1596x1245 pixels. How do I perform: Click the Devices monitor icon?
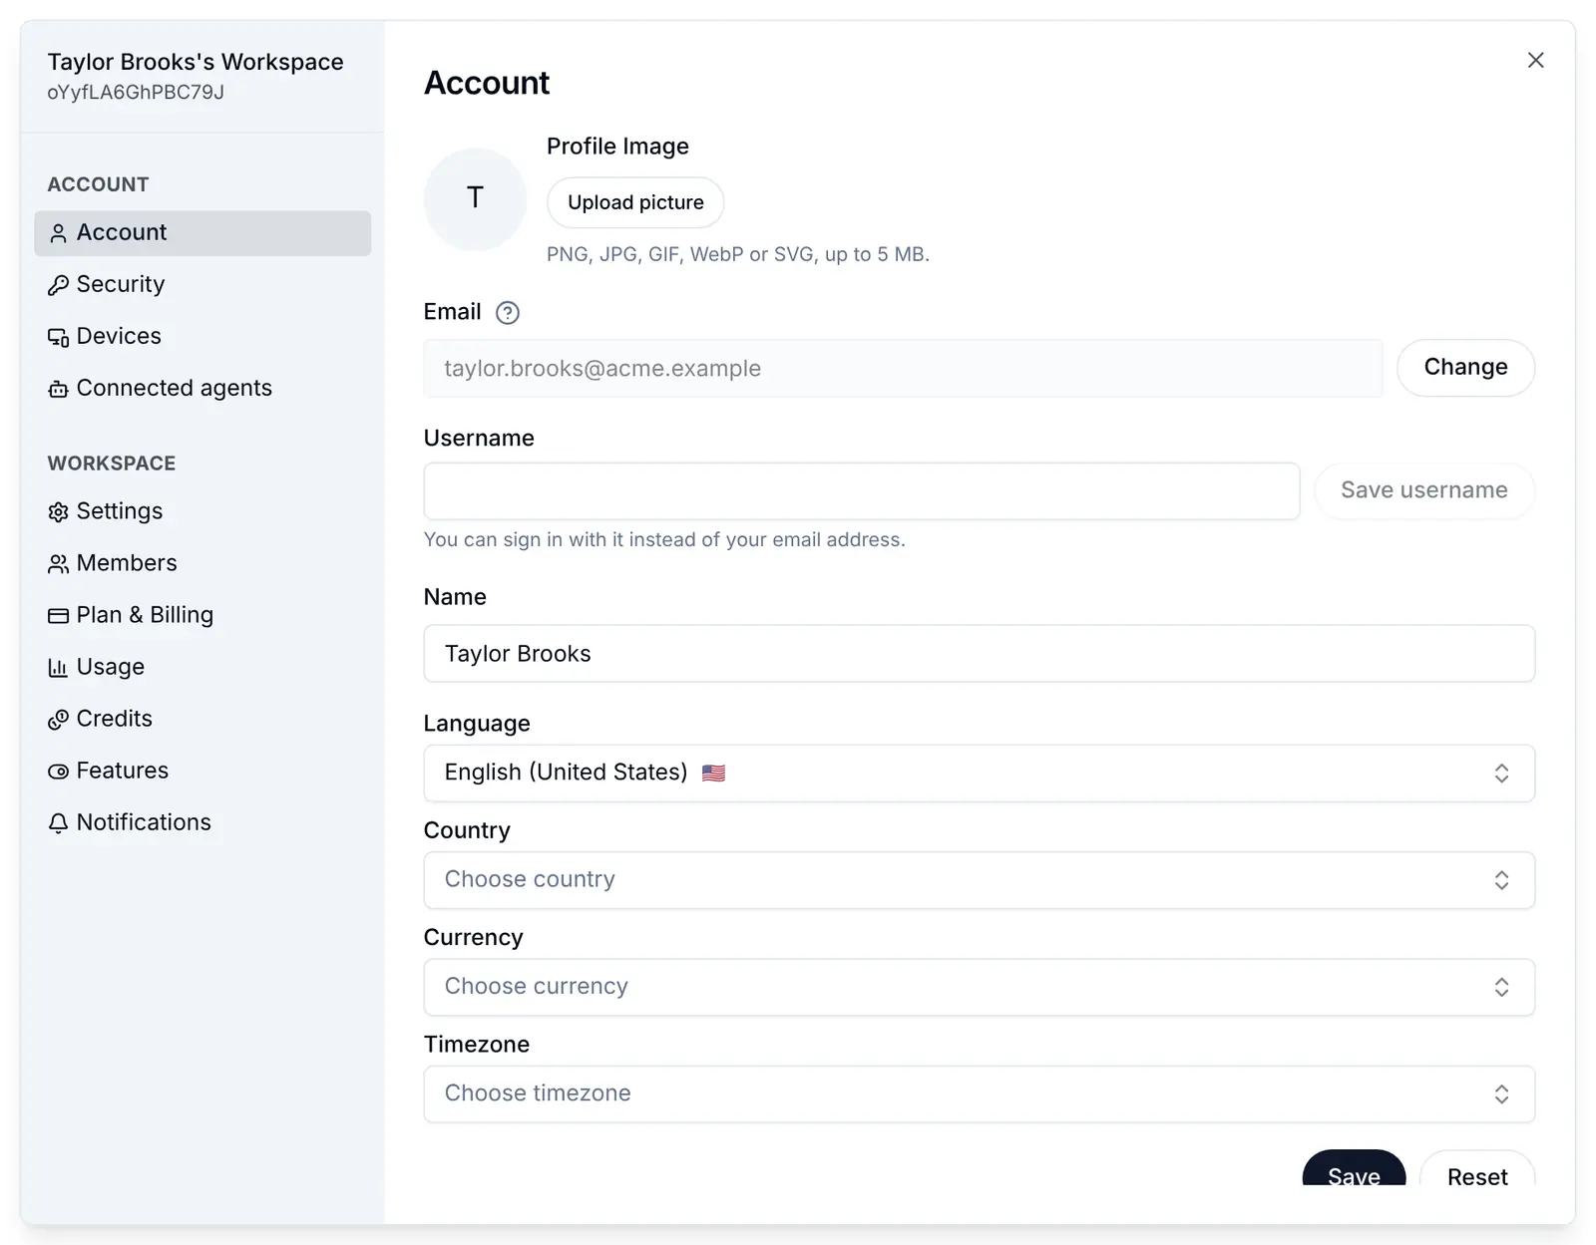point(58,337)
